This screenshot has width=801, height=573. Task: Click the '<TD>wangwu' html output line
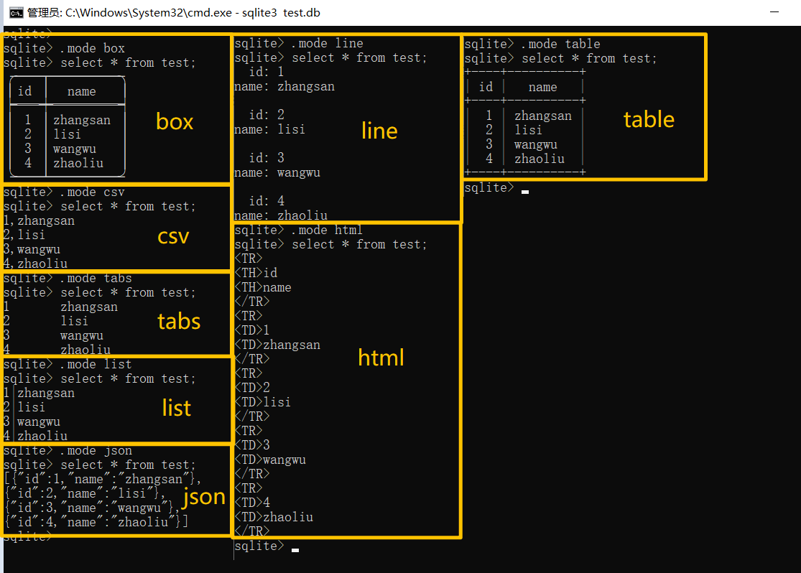pyautogui.click(x=270, y=460)
